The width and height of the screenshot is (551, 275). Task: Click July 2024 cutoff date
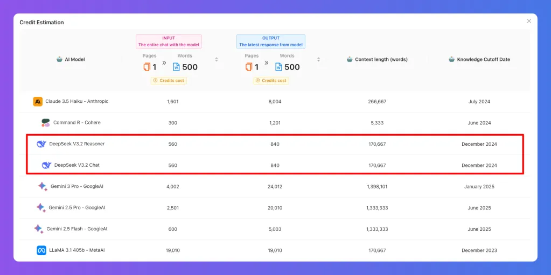click(479, 102)
